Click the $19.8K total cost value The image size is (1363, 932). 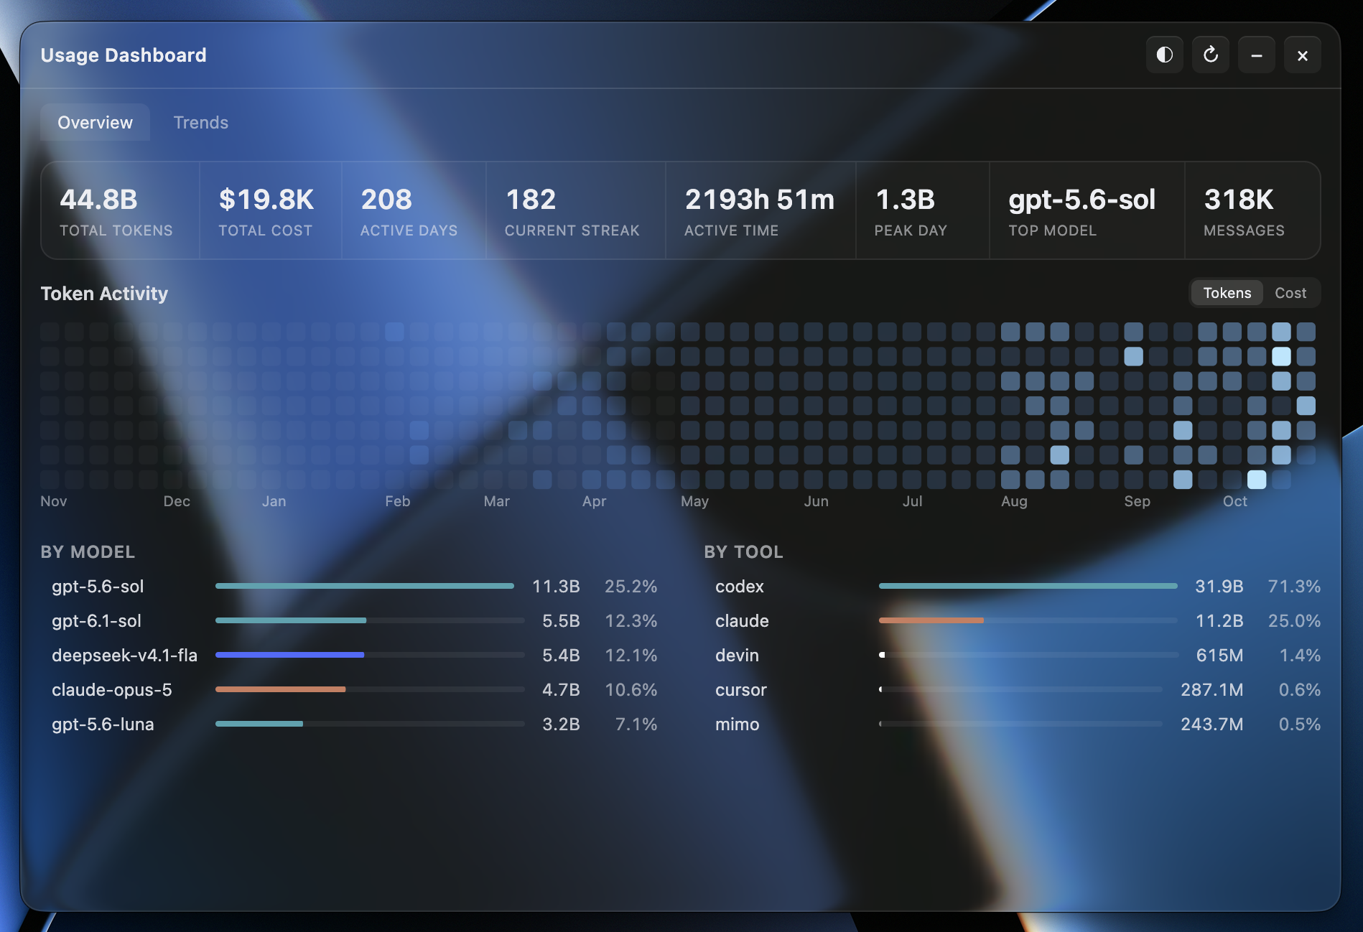[266, 200]
